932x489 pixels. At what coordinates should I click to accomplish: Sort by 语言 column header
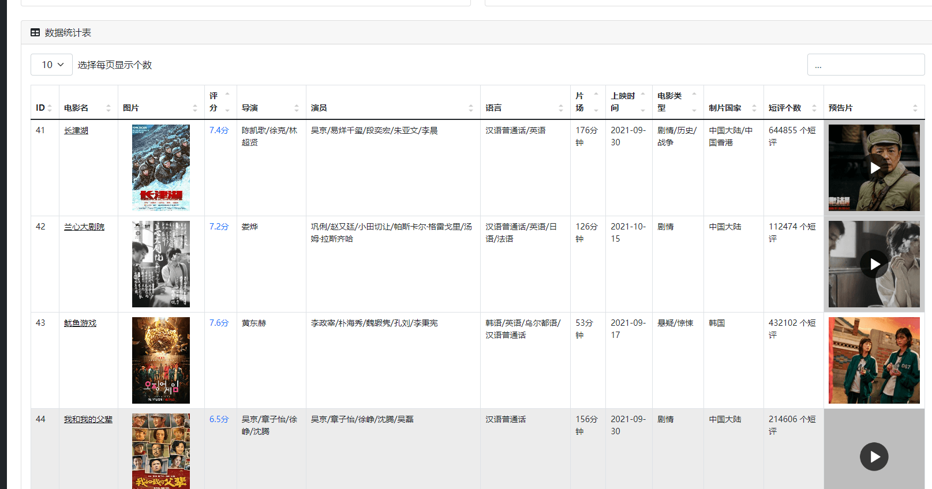pyautogui.click(x=525, y=103)
